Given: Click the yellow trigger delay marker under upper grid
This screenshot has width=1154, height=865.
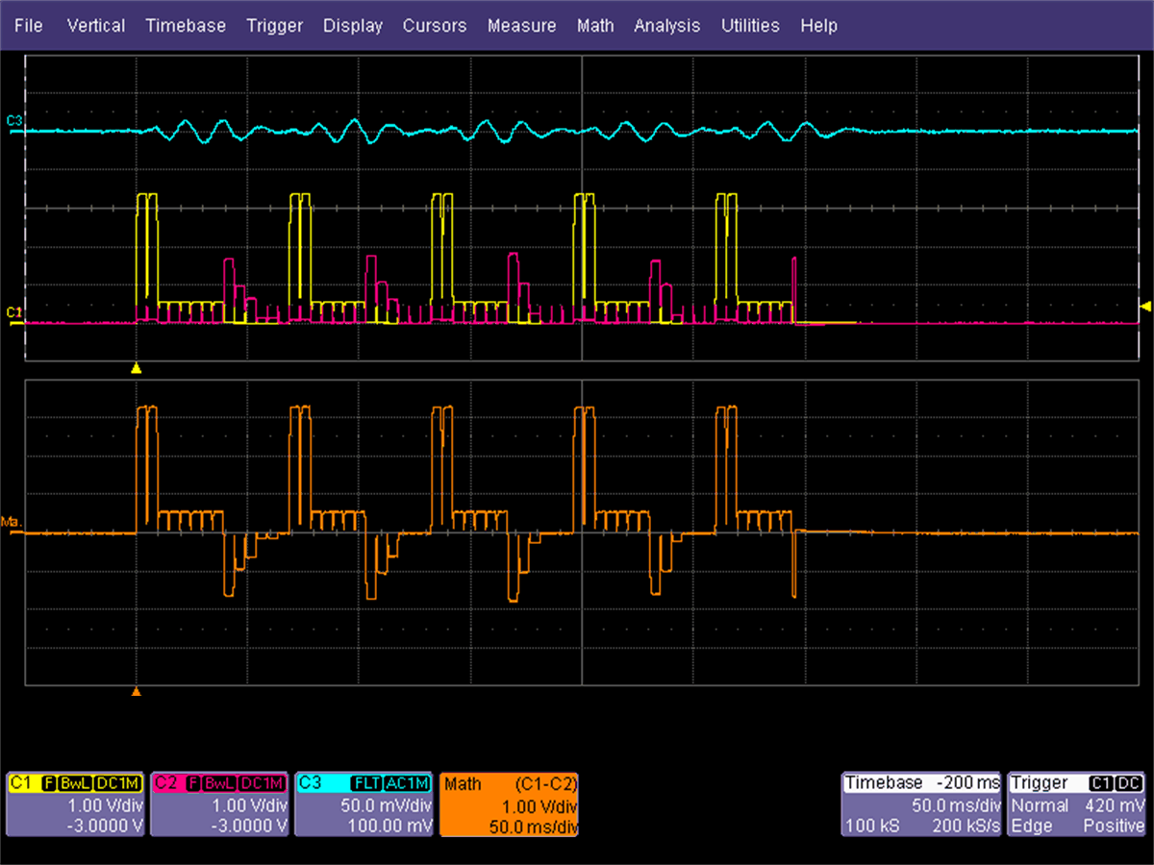Looking at the screenshot, I should click(137, 368).
